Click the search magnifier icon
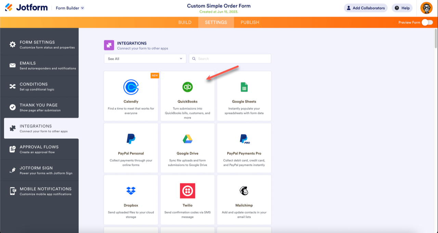The width and height of the screenshot is (438, 233). click(x=194, y=59)
